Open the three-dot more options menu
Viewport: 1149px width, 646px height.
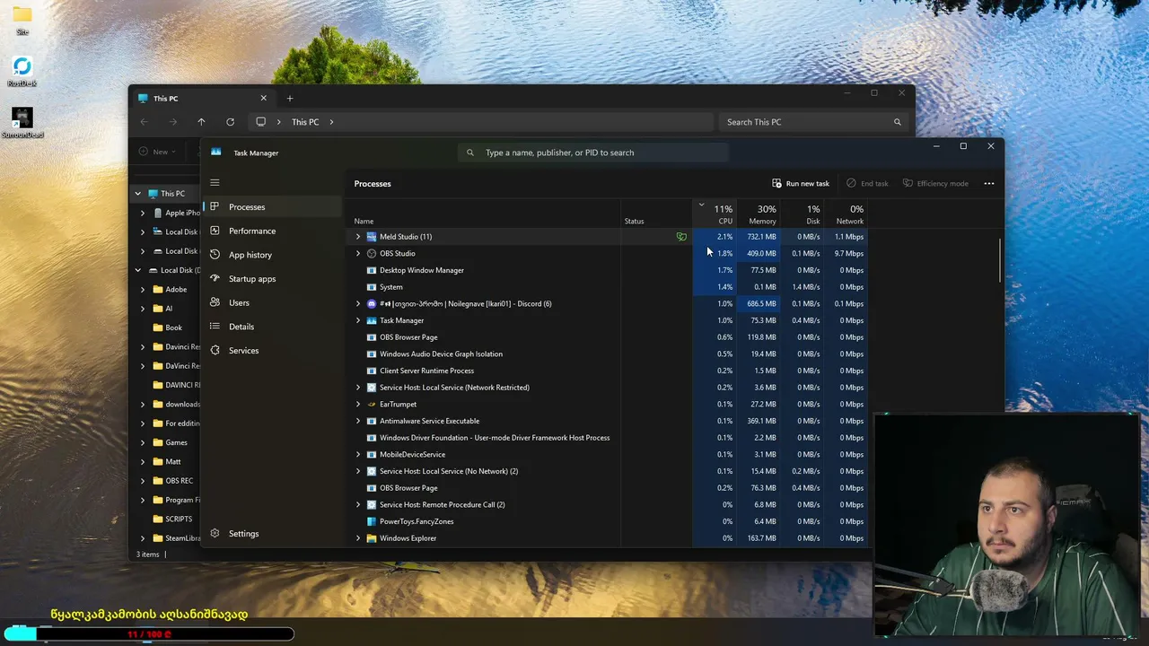tap(989, 183)
